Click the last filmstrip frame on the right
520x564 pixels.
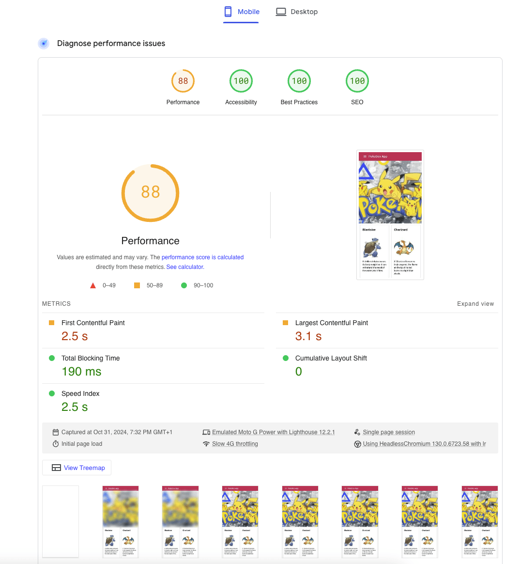tap(480, 521)
